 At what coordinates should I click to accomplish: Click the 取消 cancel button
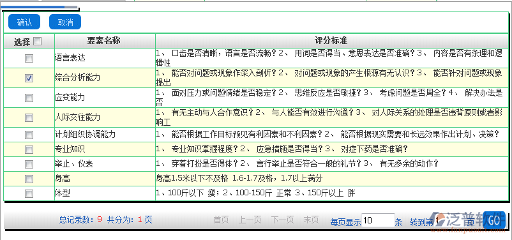click(65, 22)
